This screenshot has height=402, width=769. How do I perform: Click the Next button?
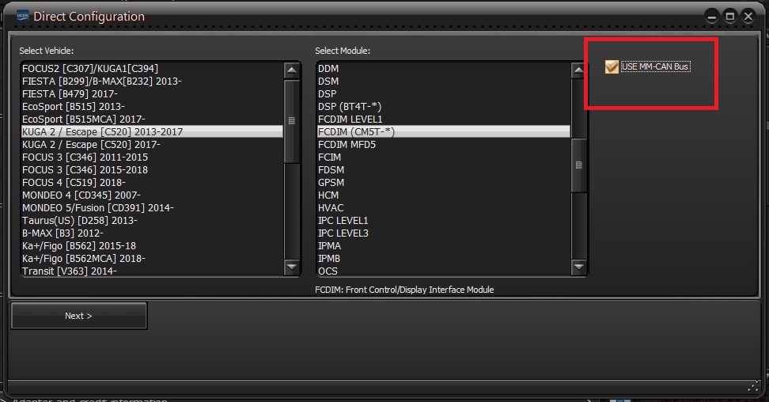pos(79,316)
